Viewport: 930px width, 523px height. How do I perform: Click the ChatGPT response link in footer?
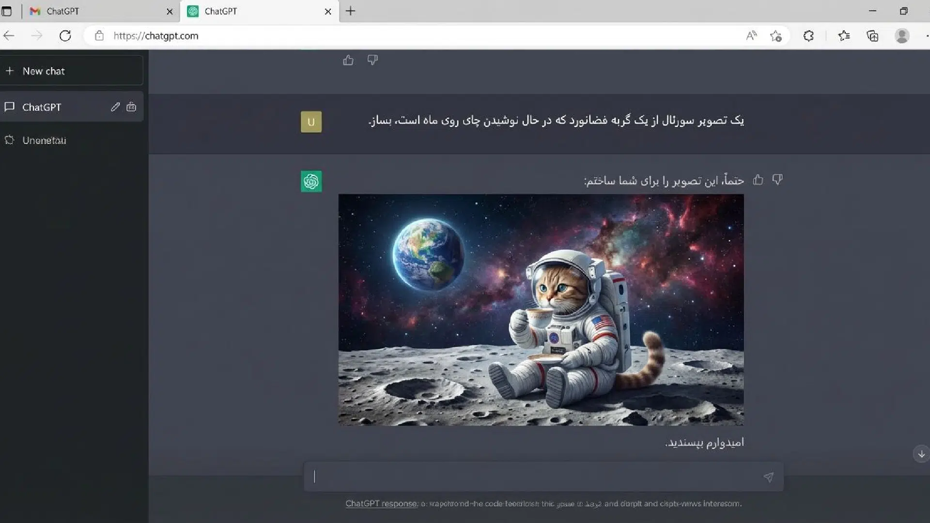tap(382, 504)
